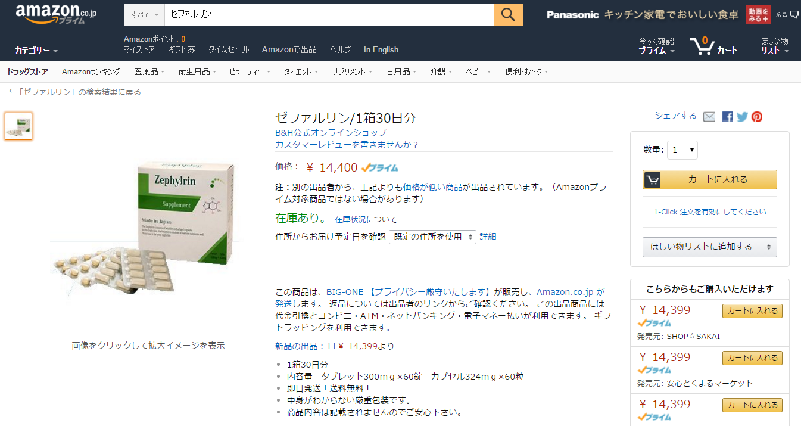Click カスタマーレビューを書きませんか？ link

click(x=347, y=145)
